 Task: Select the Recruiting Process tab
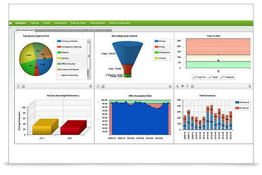point(26,30)
